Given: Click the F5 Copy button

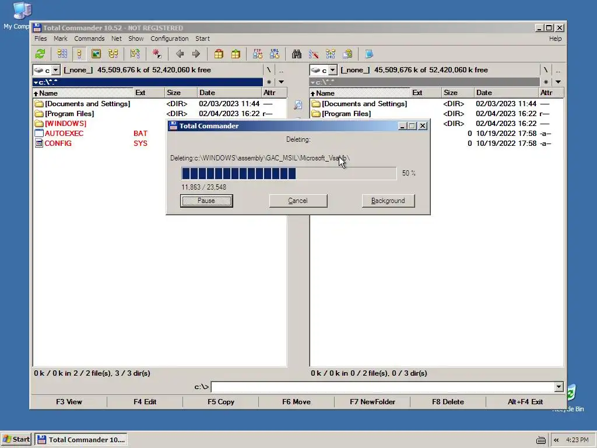Looking at the screenshot, I should (221, 402).
